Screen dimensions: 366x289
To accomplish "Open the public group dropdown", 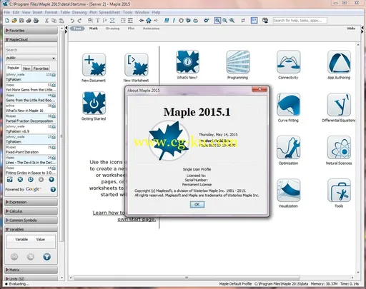I will (x=31, y=58).
